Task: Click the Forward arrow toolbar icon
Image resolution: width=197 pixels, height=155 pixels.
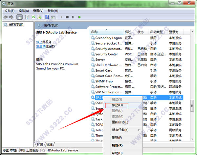Action: [11, 17]
